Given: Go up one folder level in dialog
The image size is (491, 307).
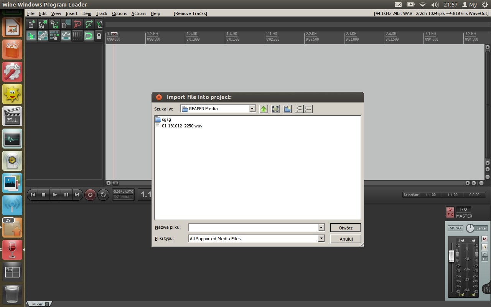Looking at the screenshot, I should click(264, 109).
